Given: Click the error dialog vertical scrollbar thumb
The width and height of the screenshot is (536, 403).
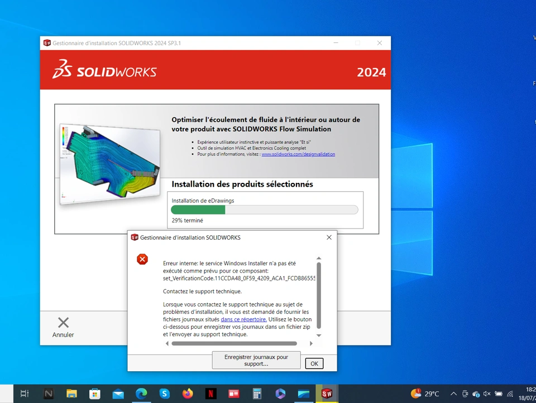Looking at the screenshot, I should pos(319,295).
